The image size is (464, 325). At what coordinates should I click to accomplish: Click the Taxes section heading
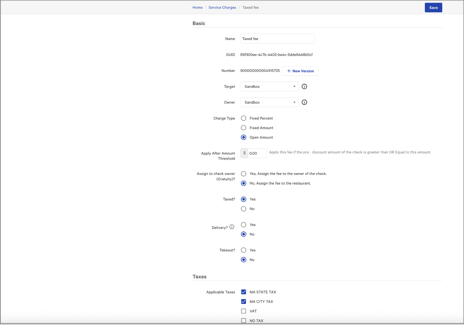pyautogui.click(x=200, y=276)
